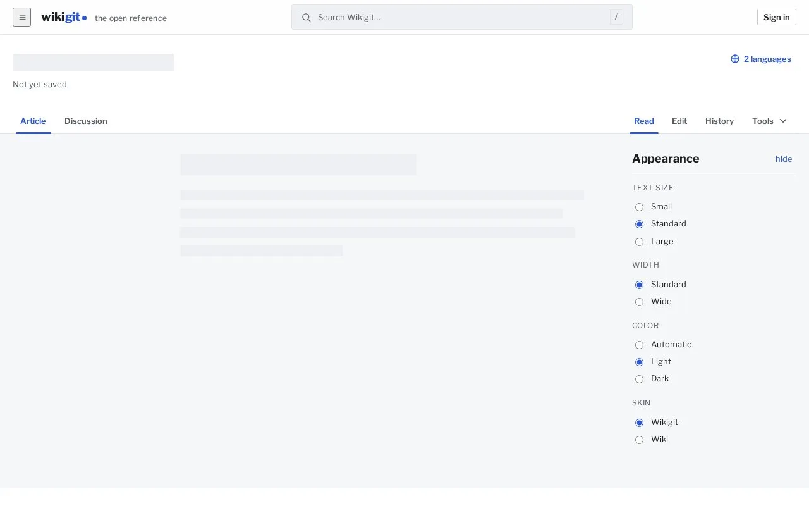Switch to the Article tab
809x506 pixels.
33,121
